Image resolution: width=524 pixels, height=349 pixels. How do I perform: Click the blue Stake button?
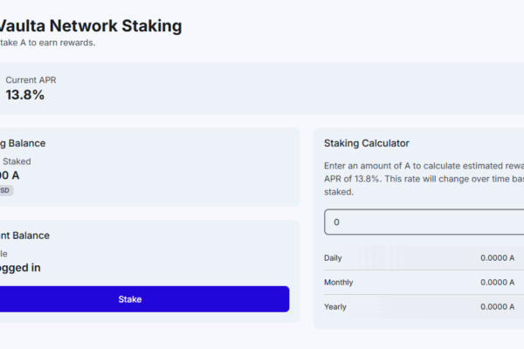(x=144, y=299)
